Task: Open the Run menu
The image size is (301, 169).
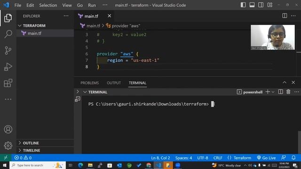Action: (92, 5)
